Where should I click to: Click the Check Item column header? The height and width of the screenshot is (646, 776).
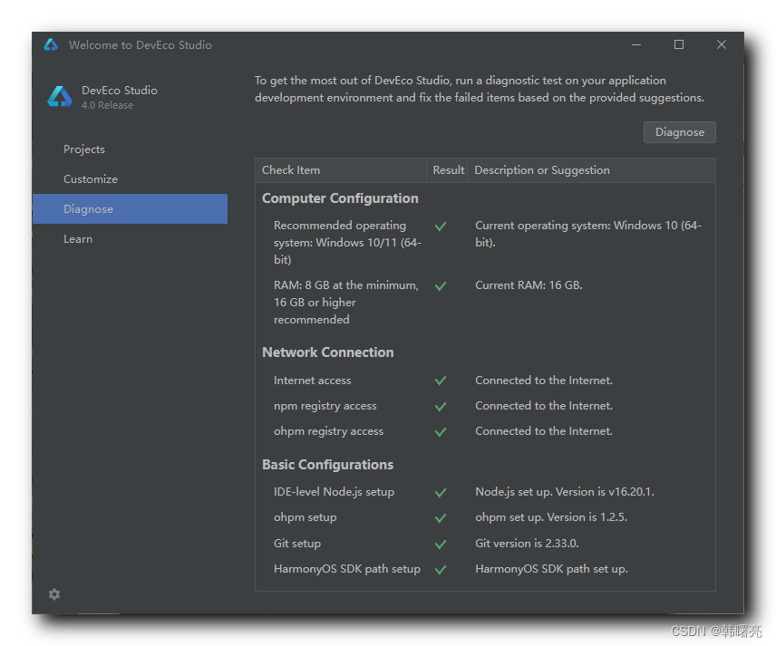[x=291, y=170]
